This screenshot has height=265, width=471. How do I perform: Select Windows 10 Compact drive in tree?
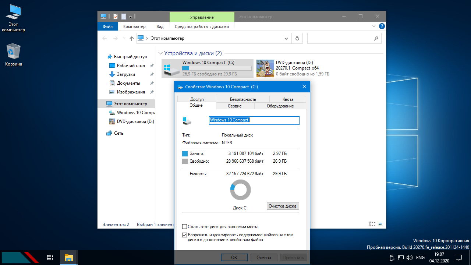[x=132, y=113]
